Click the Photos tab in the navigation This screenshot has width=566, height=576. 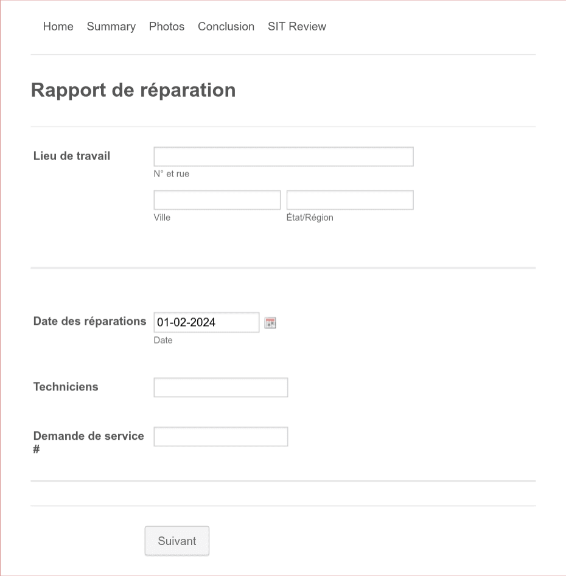pyautogui.click(x=166, y=26)
